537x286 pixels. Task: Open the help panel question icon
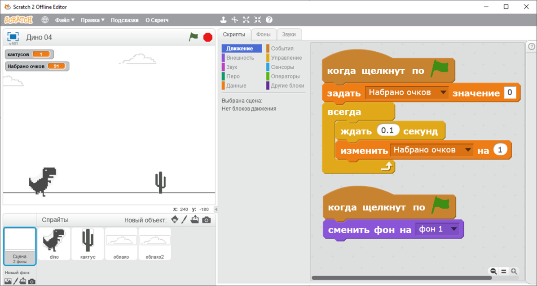coord(532,47)
